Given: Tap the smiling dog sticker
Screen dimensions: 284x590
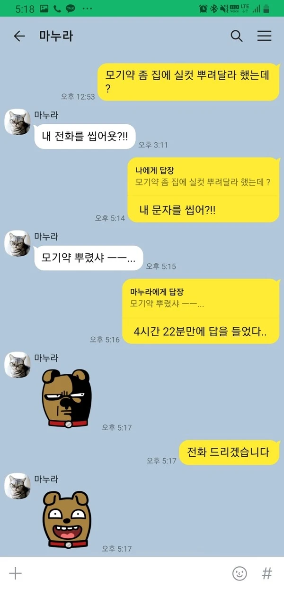Looking at the screenshot, I should [66, 520].
